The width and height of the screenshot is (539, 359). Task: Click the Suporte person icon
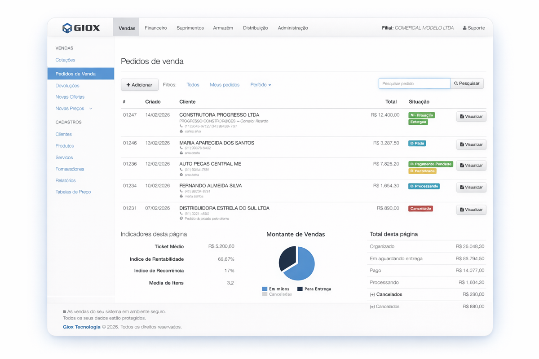(464, 28)
